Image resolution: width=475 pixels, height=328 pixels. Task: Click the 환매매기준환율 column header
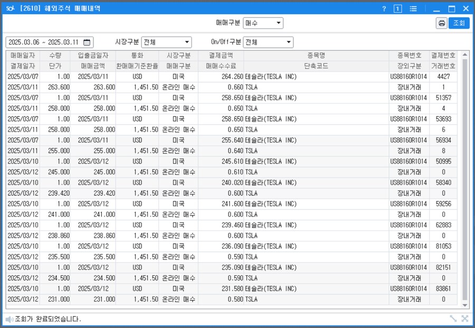(x=137, y=66)
